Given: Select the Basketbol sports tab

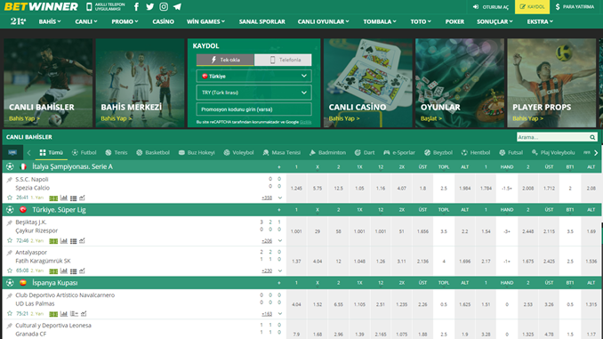Looking at the screenshot, I should [153, 153].
